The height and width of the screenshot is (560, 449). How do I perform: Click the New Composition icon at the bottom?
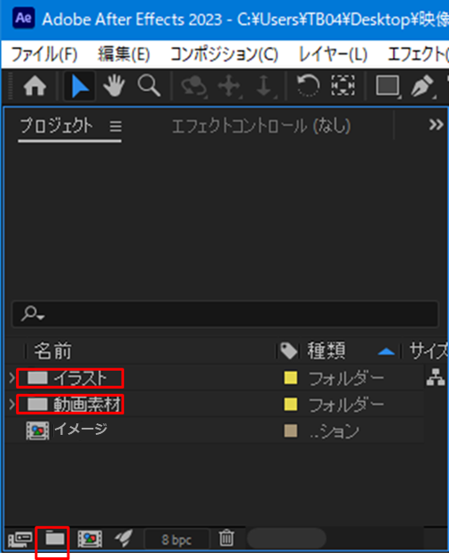(x=90, y=539)
